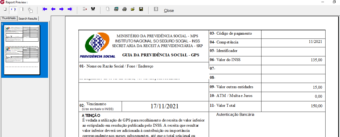Click the '04- Competência' label
This screenshot has width=340, height=137.
224,42
